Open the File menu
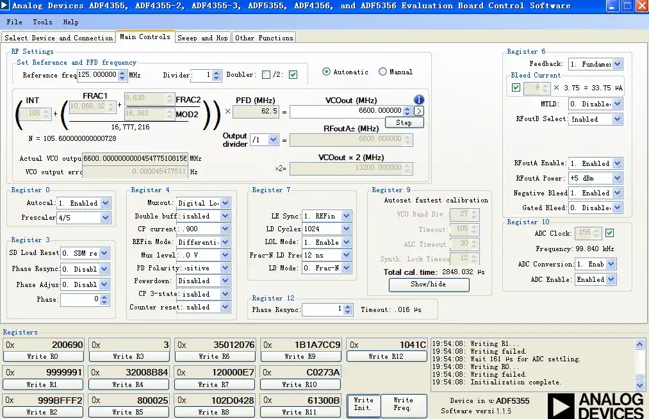 coord(14,22)
